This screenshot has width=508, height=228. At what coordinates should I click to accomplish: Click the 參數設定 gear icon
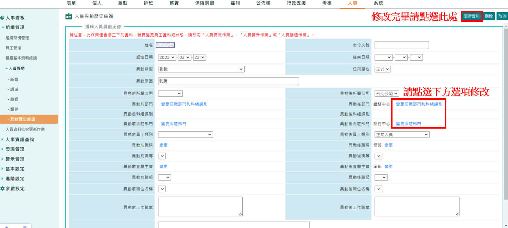pos(2,189)
